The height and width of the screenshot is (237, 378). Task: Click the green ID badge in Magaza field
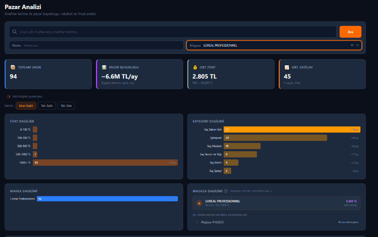pos(352,45)
